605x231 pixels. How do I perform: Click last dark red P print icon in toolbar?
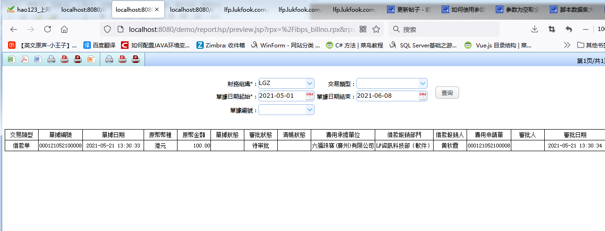(x=136, y=60)
